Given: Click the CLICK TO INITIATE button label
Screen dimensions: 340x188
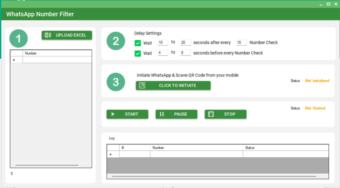Looking at the screenshot, I should tap(177, 85).
